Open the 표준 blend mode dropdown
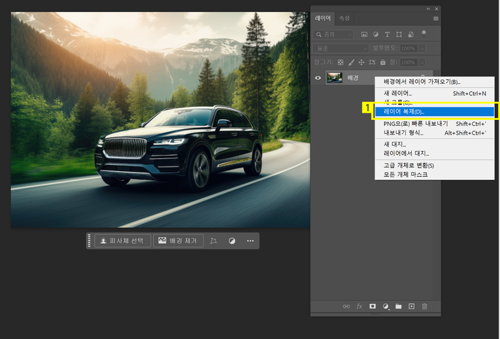Image resolution: width=500 pixels, height=339 pixels. click(x=341, y=49)
